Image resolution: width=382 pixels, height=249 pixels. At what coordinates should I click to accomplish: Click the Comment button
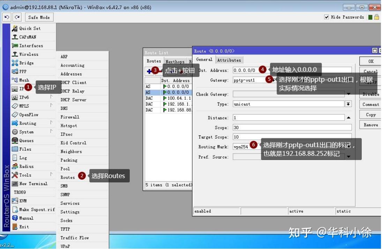(370, 105)
